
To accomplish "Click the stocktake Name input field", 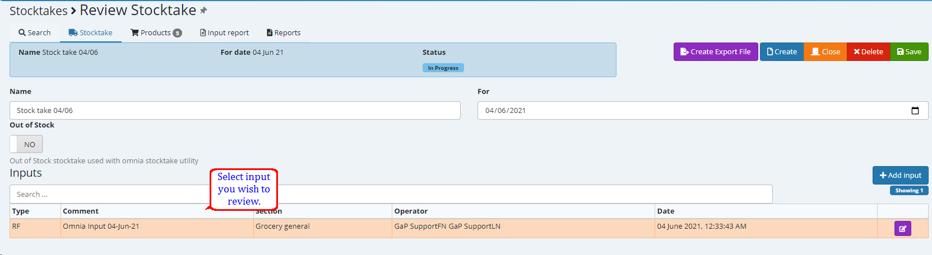I will (x=235, y=111).
